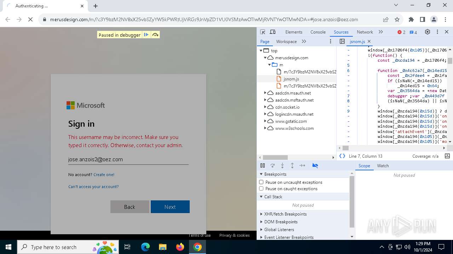Click the browser address bar URL

pos(204,19)
